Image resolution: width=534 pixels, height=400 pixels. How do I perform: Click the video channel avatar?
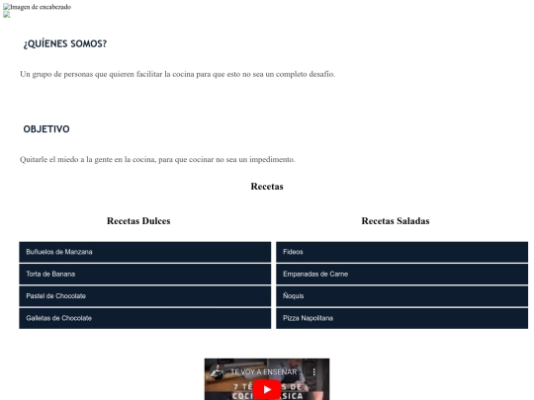point(218,372)
